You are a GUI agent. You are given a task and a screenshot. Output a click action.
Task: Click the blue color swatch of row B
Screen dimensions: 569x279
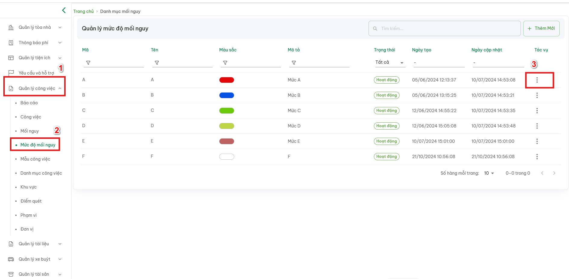point(227,95)
